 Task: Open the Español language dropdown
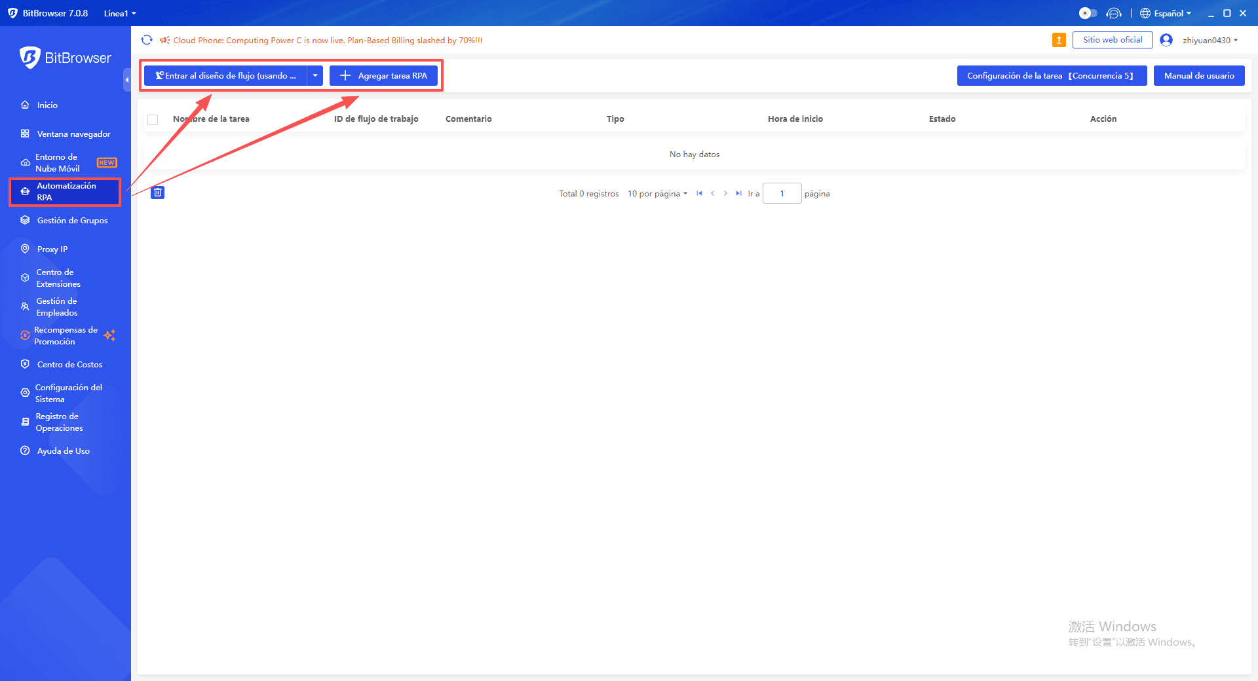tap(1166, 13)
